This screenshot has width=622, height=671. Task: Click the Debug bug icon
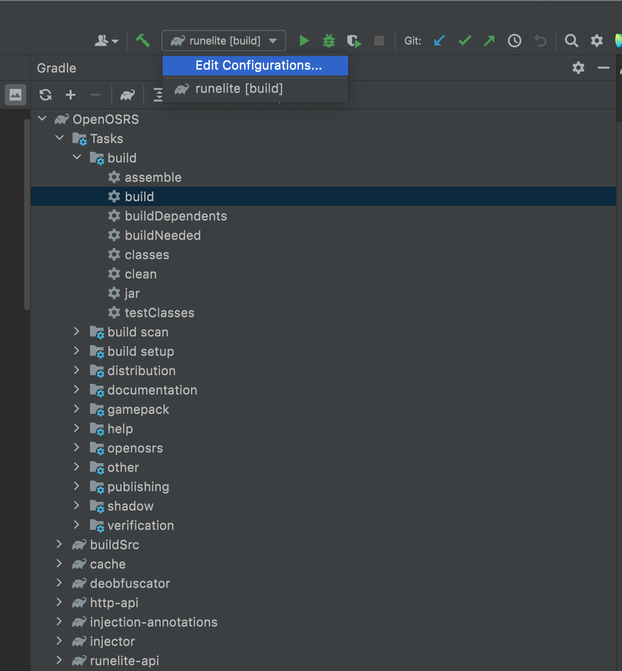coord(329,41)
